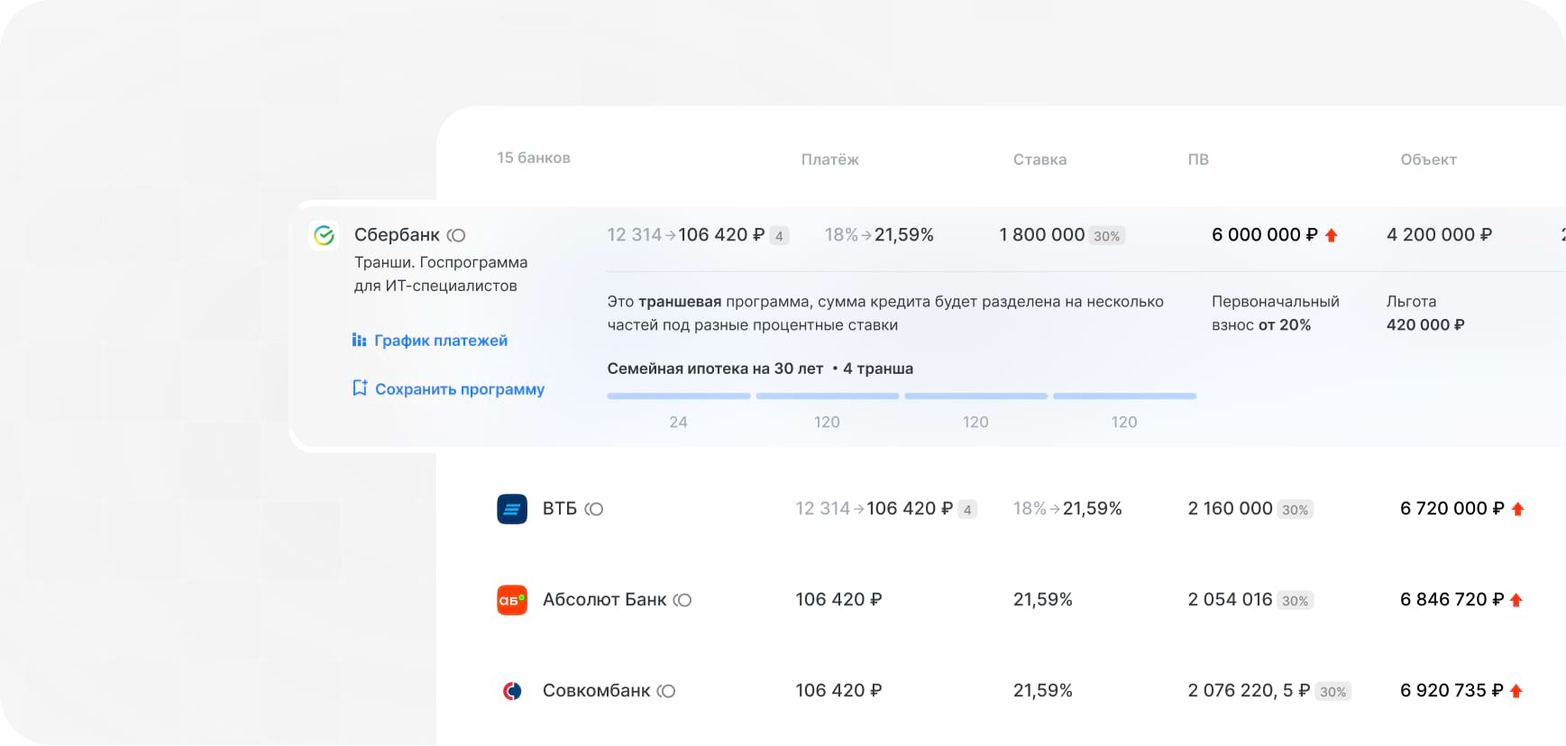Click the icon next to Совкомбанк name

[x=666, y=691]
